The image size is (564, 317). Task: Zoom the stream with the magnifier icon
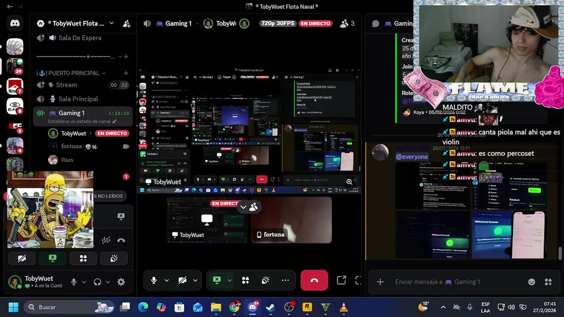[349, 181]
